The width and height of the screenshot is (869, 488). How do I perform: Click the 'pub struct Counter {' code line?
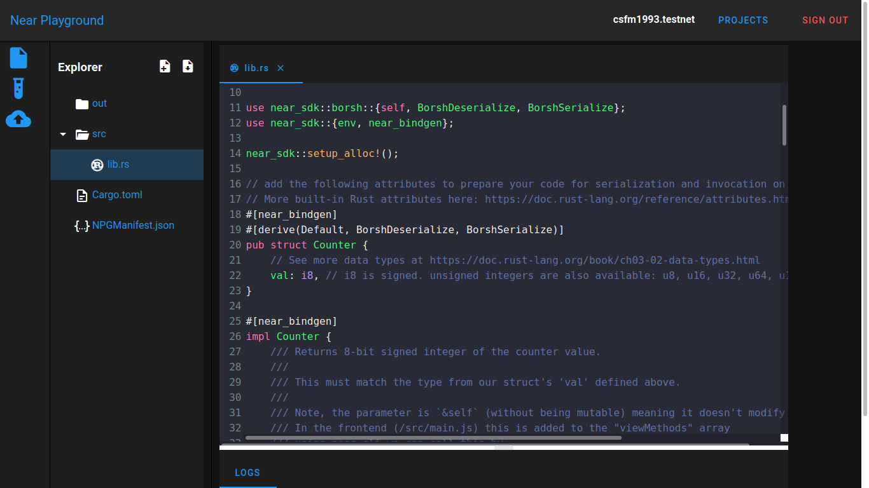[307, 245]
